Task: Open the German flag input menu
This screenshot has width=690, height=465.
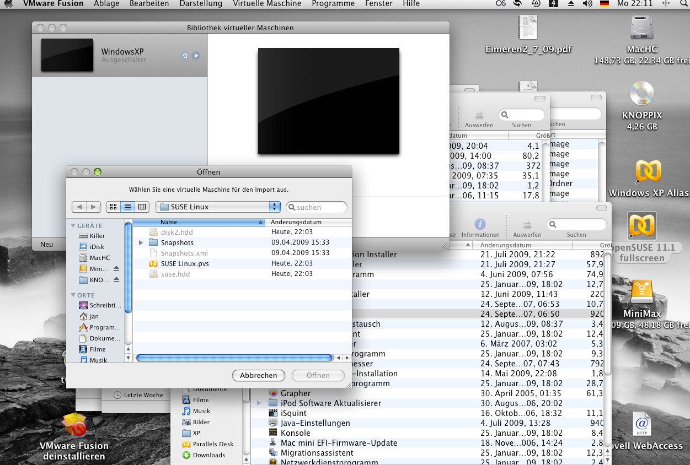Action: pos(604,4)
